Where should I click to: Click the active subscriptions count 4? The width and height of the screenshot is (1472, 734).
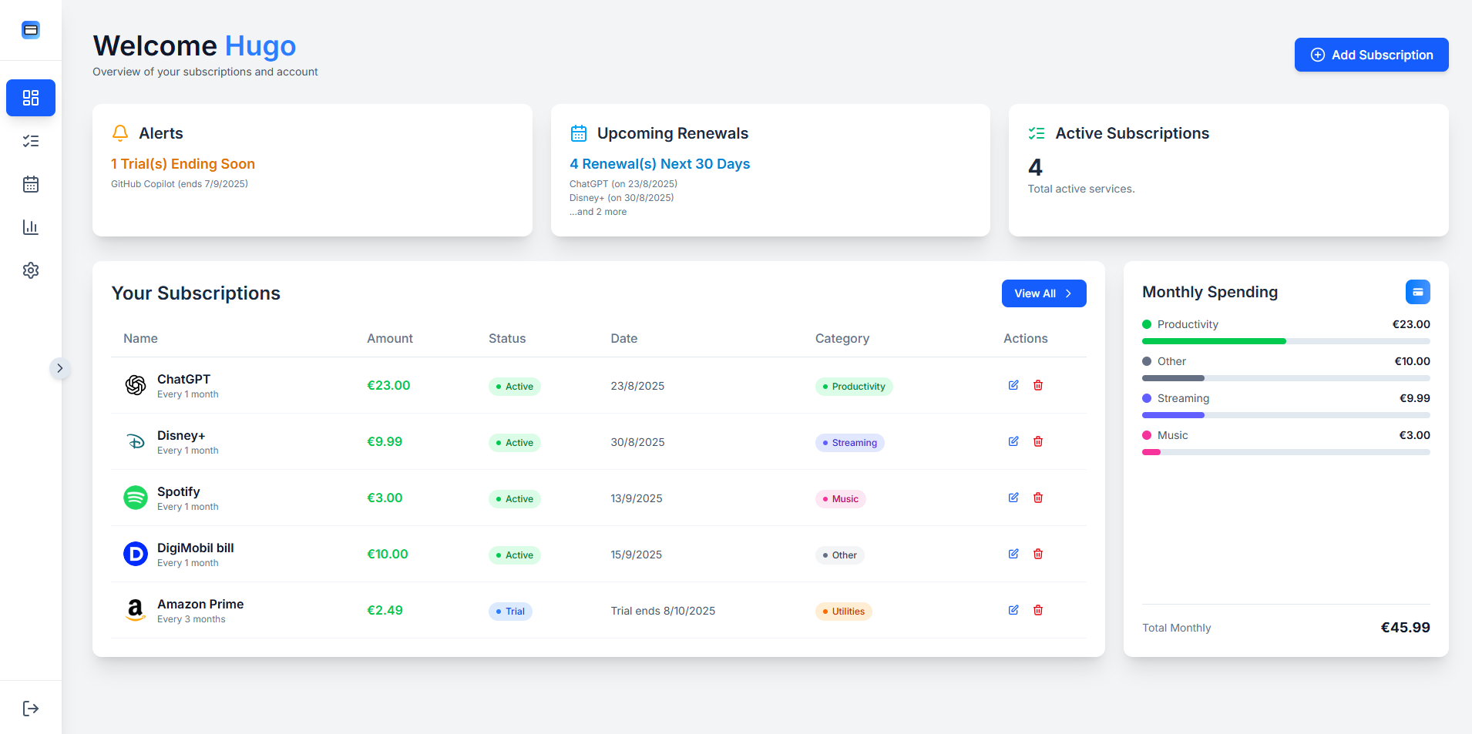pyautogui.click(x=1035, y=167)
